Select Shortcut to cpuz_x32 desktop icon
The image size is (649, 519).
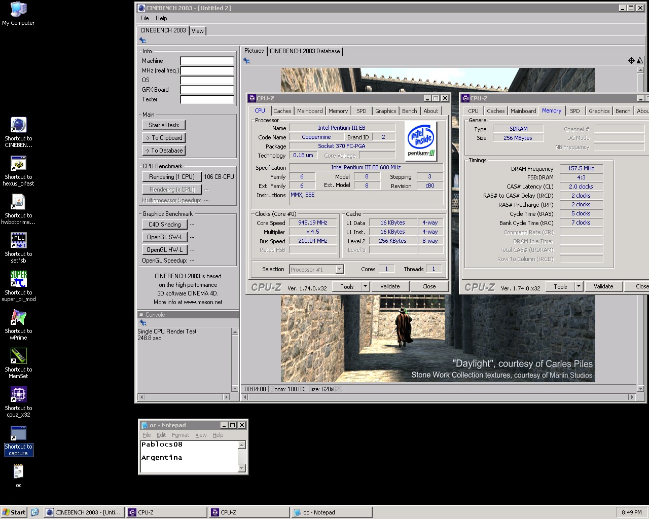pyautogui.click(x=18, y=402)
